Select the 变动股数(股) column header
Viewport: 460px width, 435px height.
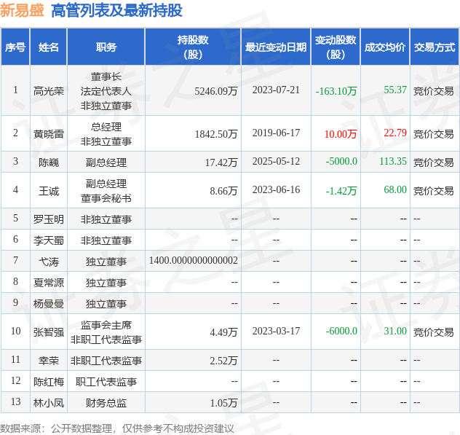click(336, 47)
